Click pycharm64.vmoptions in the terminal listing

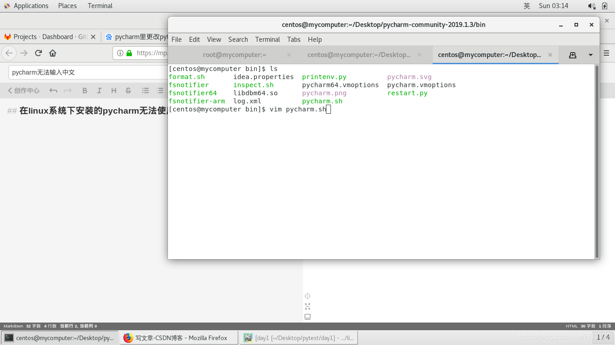tap(340, 85)
